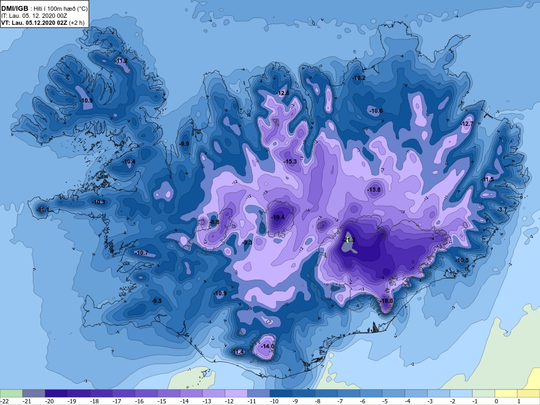Click the -7 legend color swatch
Image resolution: width=540 pixels, height=405 pixels.
pyautogui.click(x=348, y=393)
